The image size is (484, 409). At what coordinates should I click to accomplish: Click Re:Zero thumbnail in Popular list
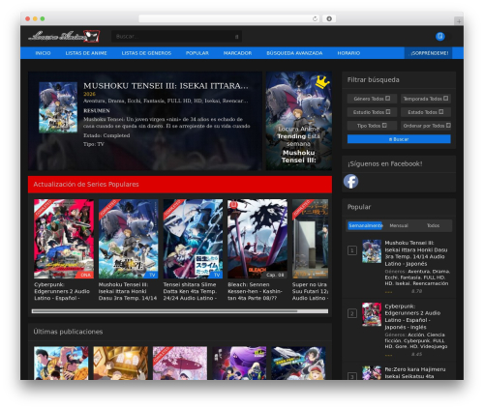[x=372, y=373]
